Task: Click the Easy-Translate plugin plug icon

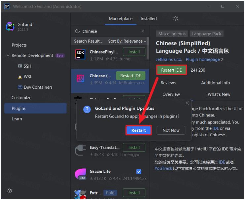Action: click(80, 150)
